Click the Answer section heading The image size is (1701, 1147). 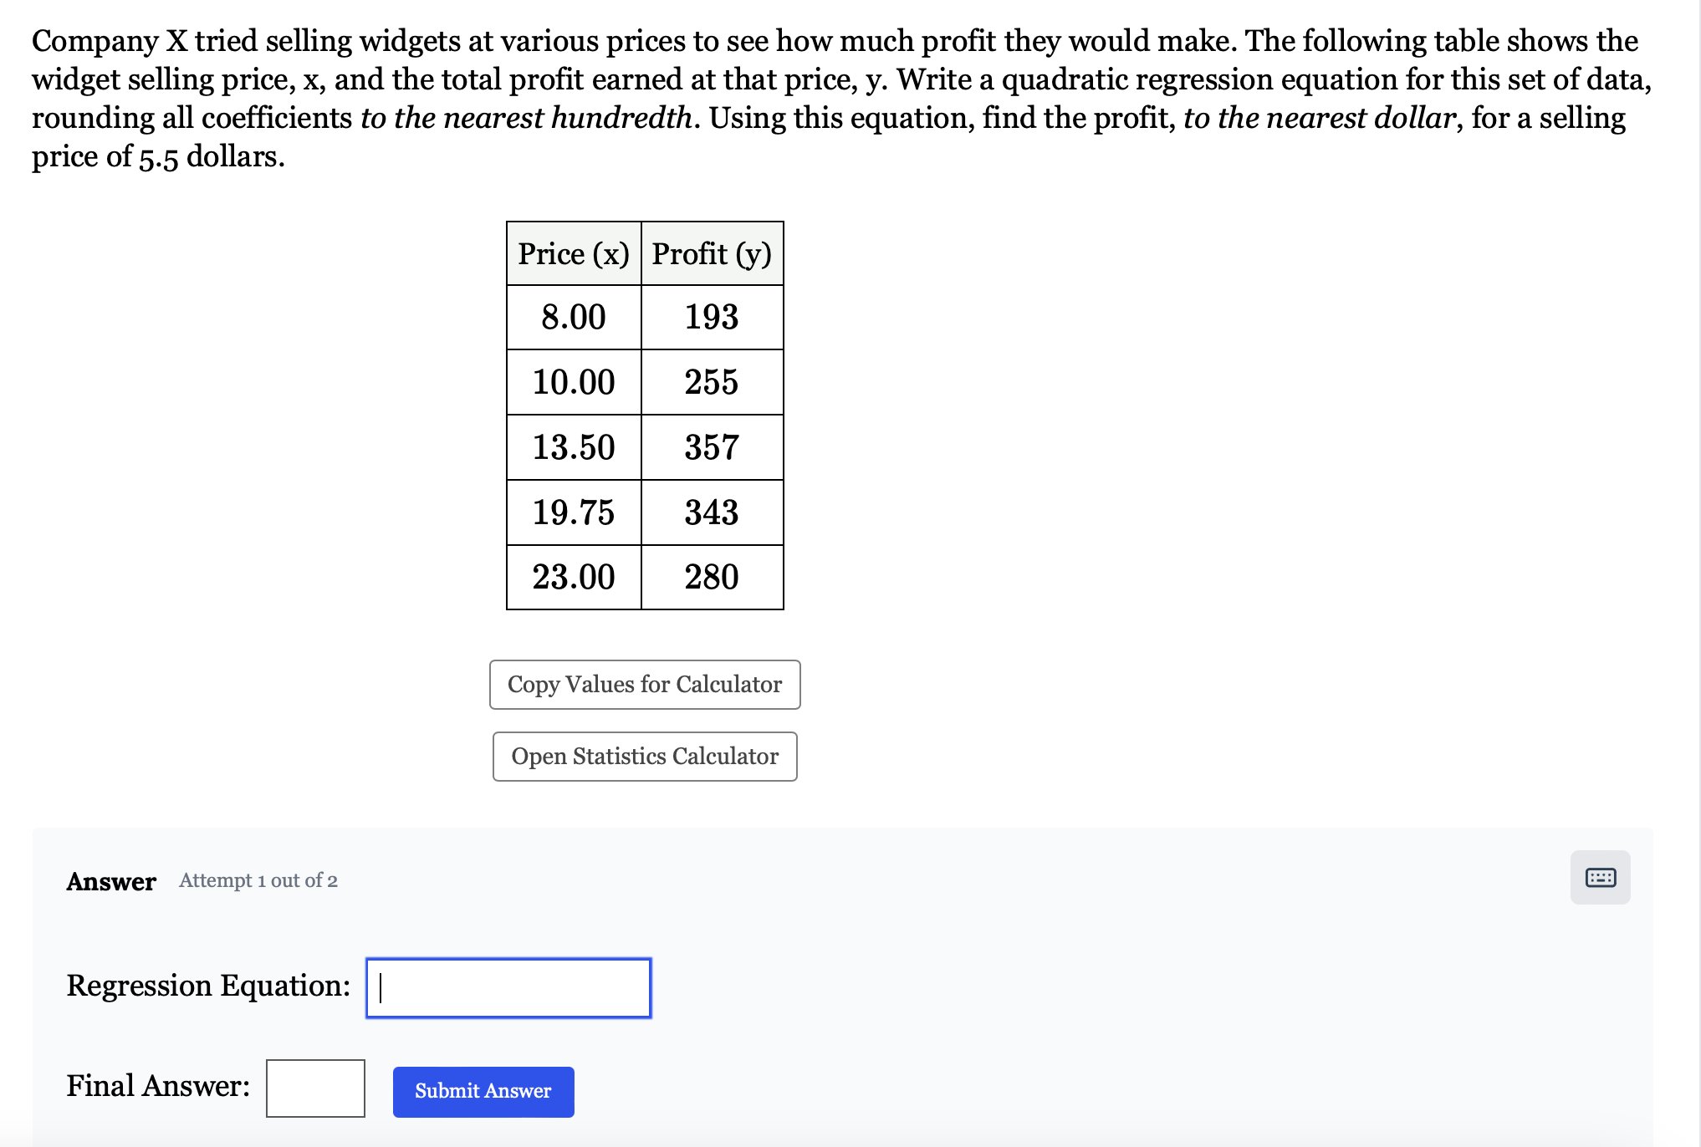[x=111, y=880]
